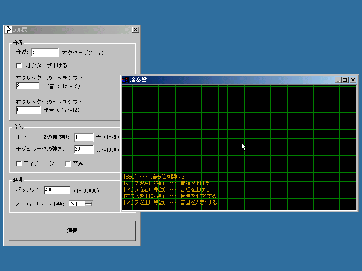Select the 右クリック時のピッチシフト field

(x=28, y=110)
